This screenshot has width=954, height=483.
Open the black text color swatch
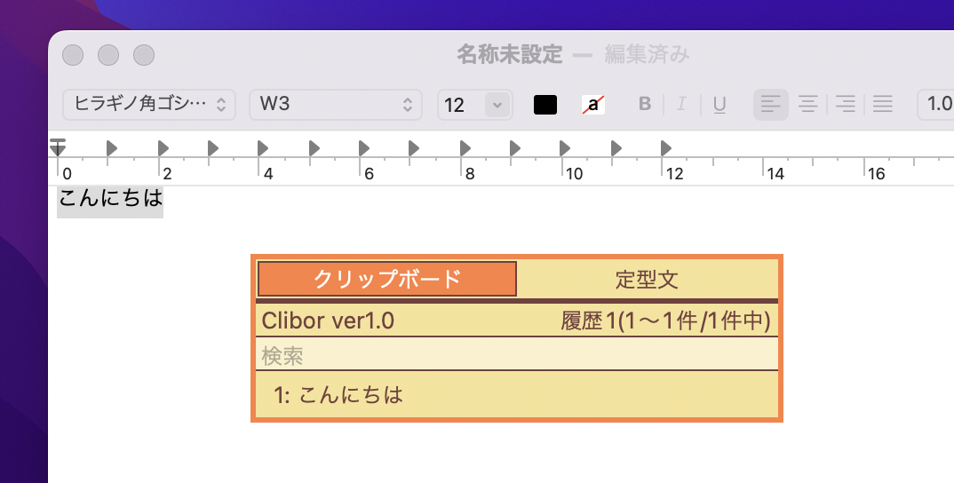point(545,105)
